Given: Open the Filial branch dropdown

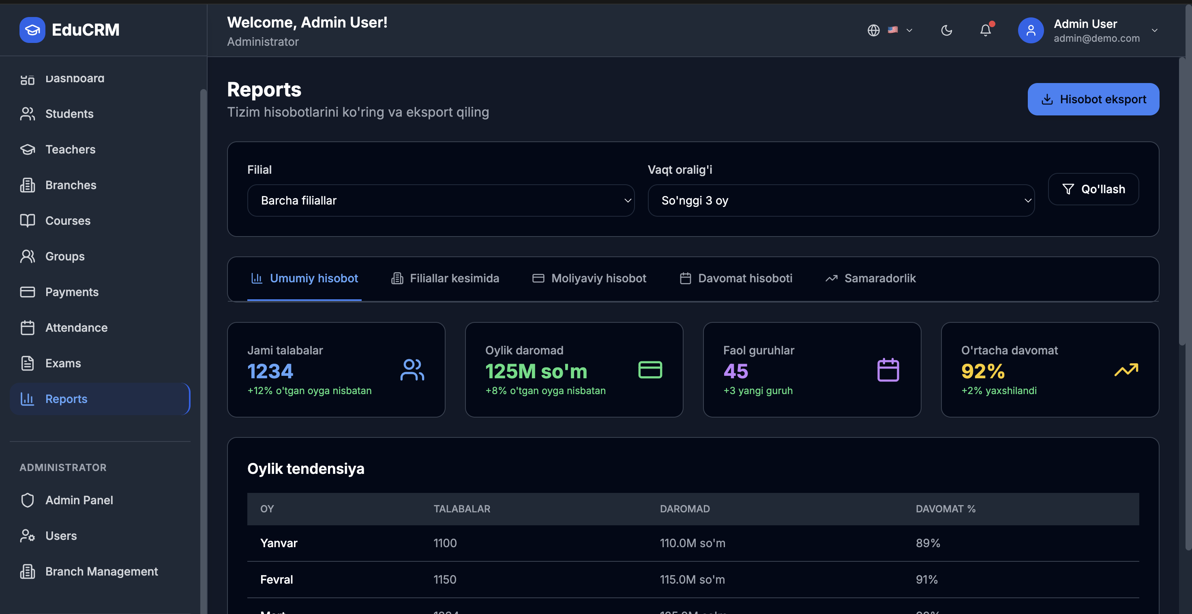Looking at the screenshot, I should (441, 200).
